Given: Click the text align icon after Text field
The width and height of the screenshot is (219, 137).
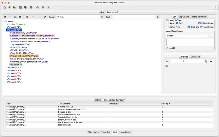Looking at the screenshot, I should tap(158, 17).
